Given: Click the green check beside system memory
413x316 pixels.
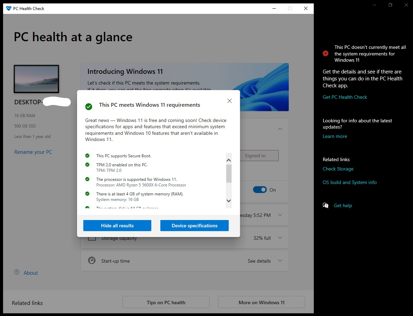Looking at the screenshot, I should click(x=87, y=194).
